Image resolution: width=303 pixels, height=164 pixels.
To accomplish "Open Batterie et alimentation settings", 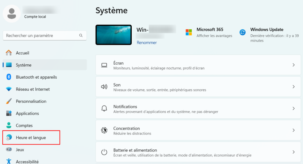I will pyautogui.click(x=195, y=152).
